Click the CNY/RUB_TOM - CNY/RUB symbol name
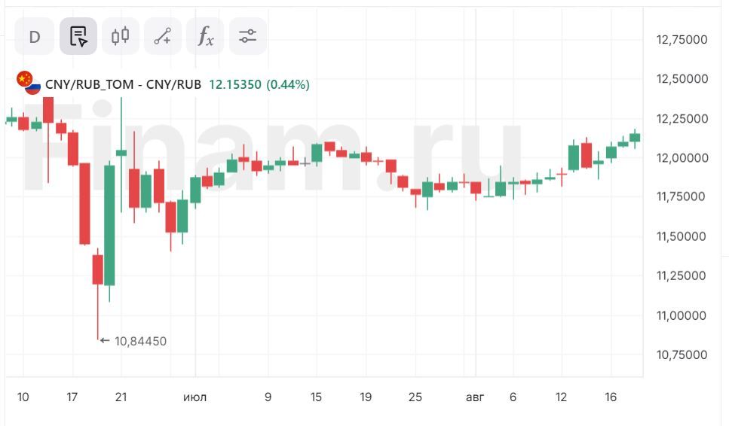729x426 pixels. 124,85
